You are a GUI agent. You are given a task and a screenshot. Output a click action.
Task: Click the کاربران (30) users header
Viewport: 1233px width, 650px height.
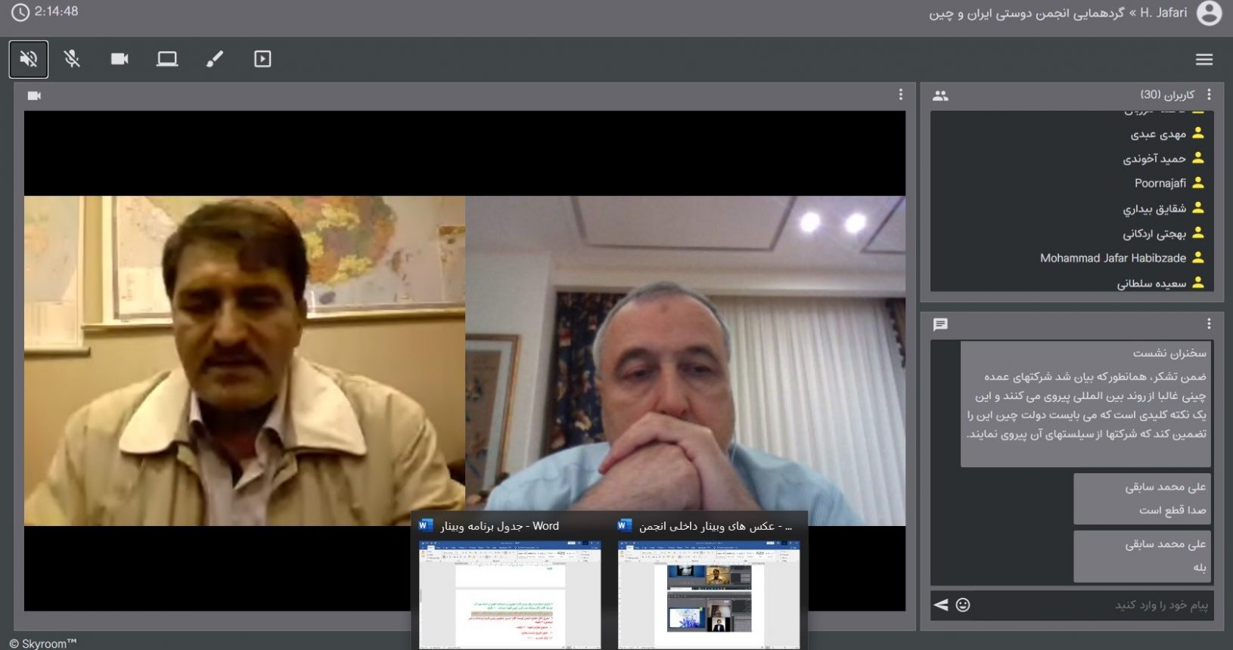click(1167, 94)
